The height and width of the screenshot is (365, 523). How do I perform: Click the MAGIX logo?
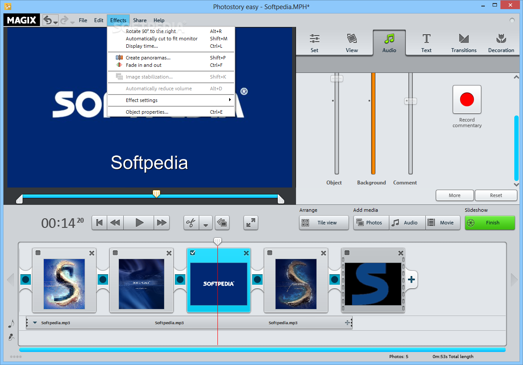pos(22,20)
